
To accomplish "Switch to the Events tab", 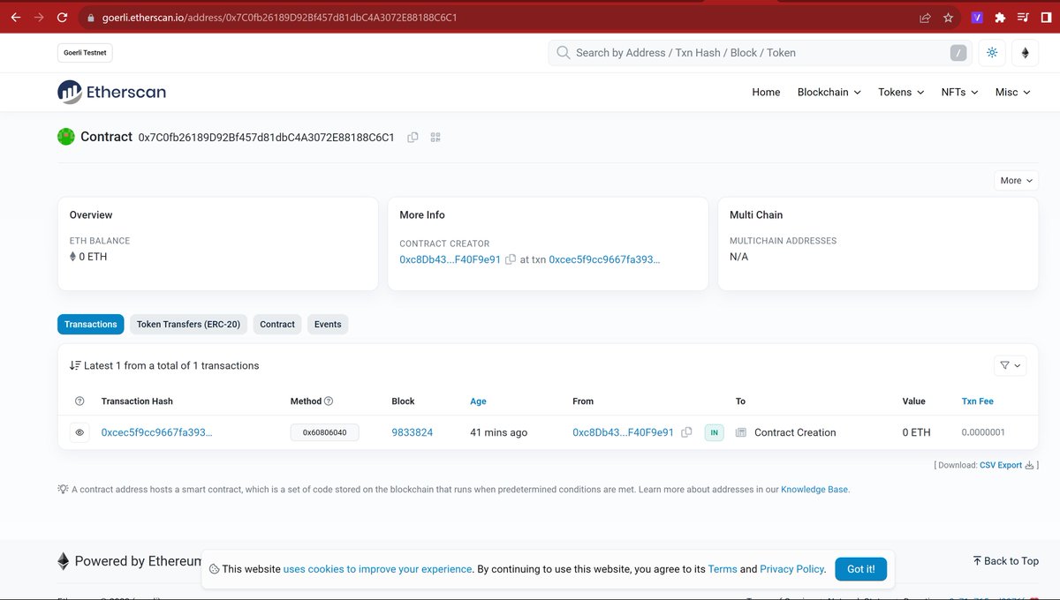I will tap(328, 325).
